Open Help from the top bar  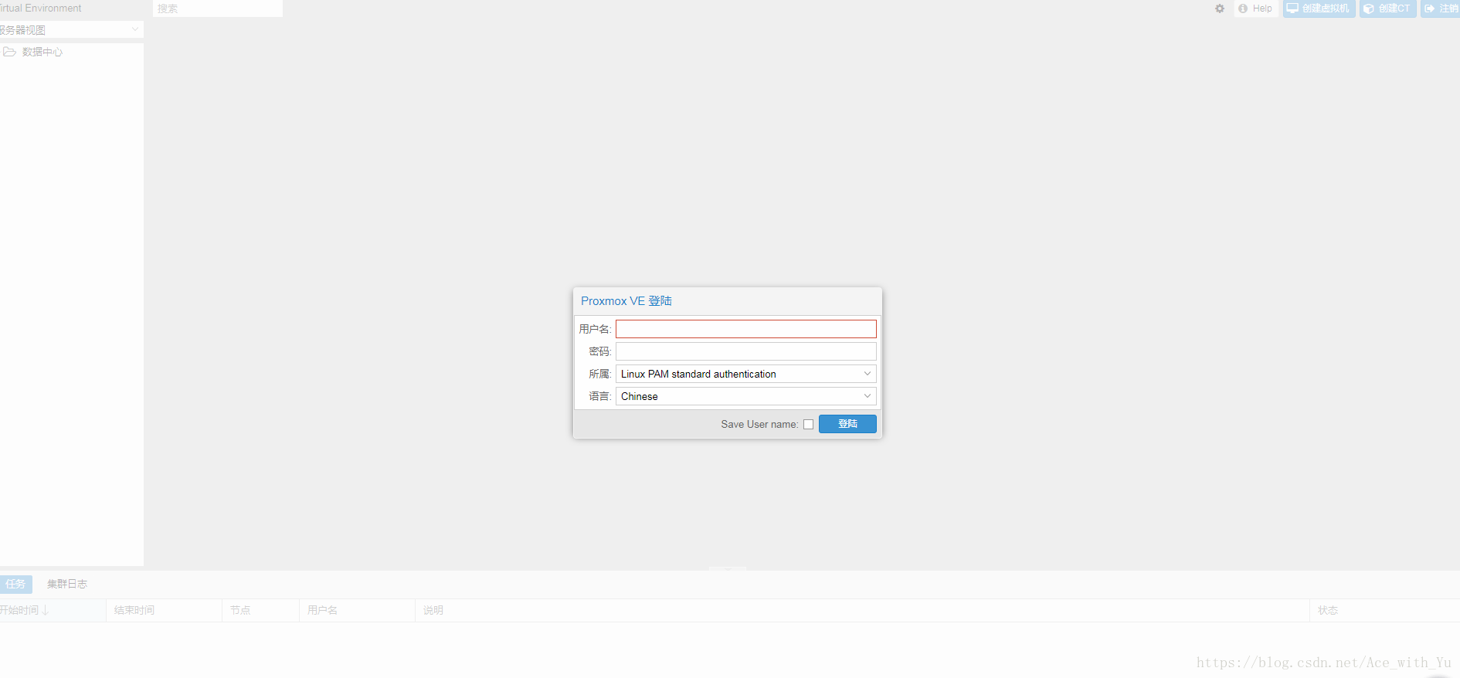(x=1256, y=8)
